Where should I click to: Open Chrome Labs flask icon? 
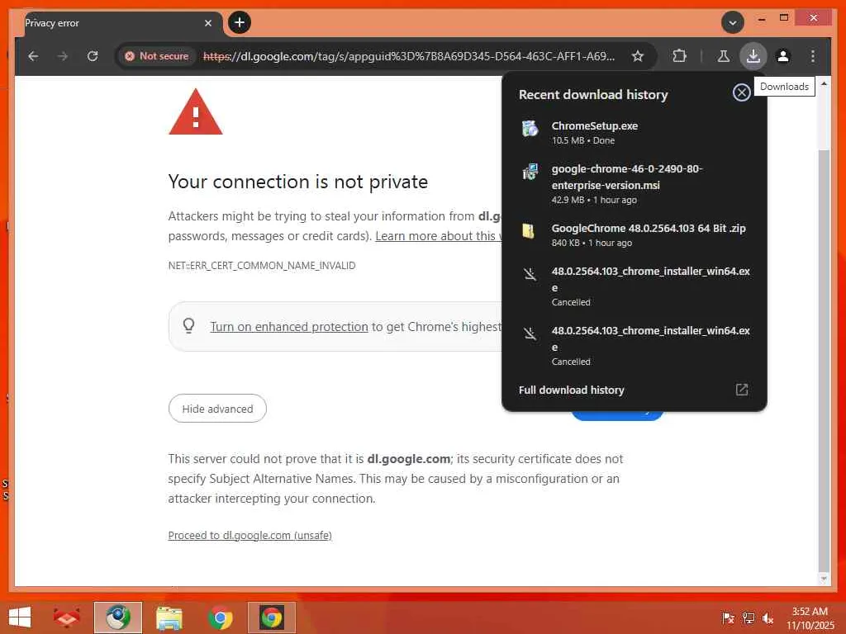point(724,56)
